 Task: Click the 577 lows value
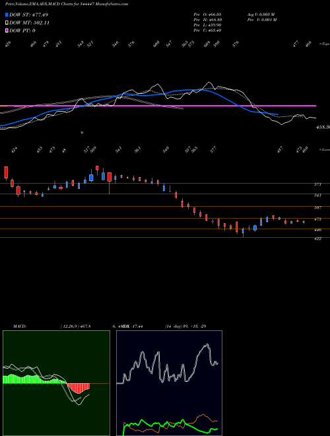point(213,149)
